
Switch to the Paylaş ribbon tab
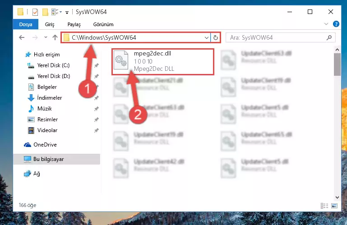pyautogui.click(x=74, y=24)
